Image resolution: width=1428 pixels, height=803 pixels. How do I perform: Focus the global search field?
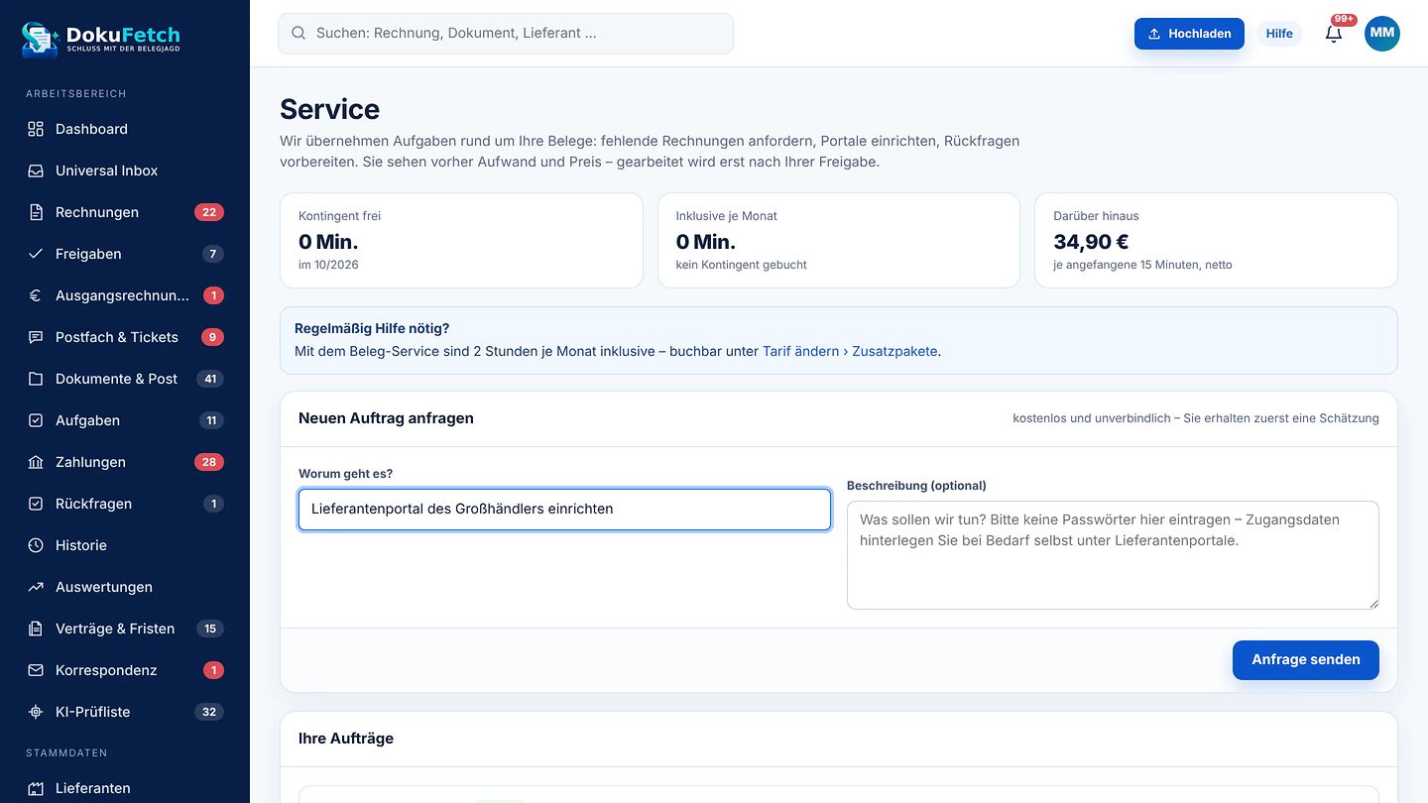pos(506,33)
